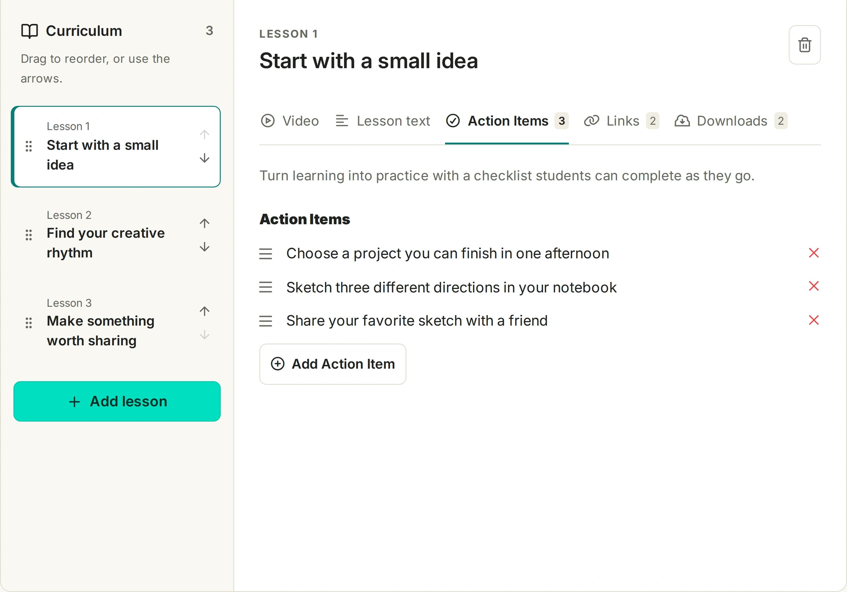Grab the drag handle for Lesson 1
This screenshot has width=847, height=592.
pyautogui.click(x=29, y=146)
